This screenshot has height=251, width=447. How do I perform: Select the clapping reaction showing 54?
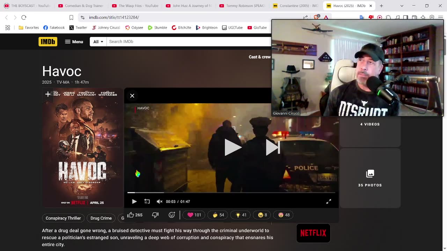click(x=218, y=215)
